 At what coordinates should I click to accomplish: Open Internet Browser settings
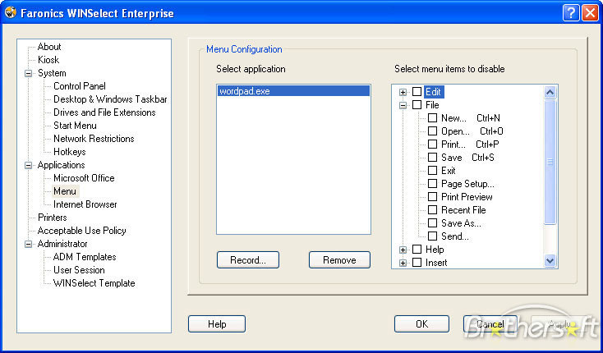pos(85,204)
